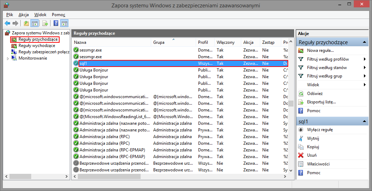Click Filtruj według stanów filter action
The image size is (372, 191).
(327, 68)
